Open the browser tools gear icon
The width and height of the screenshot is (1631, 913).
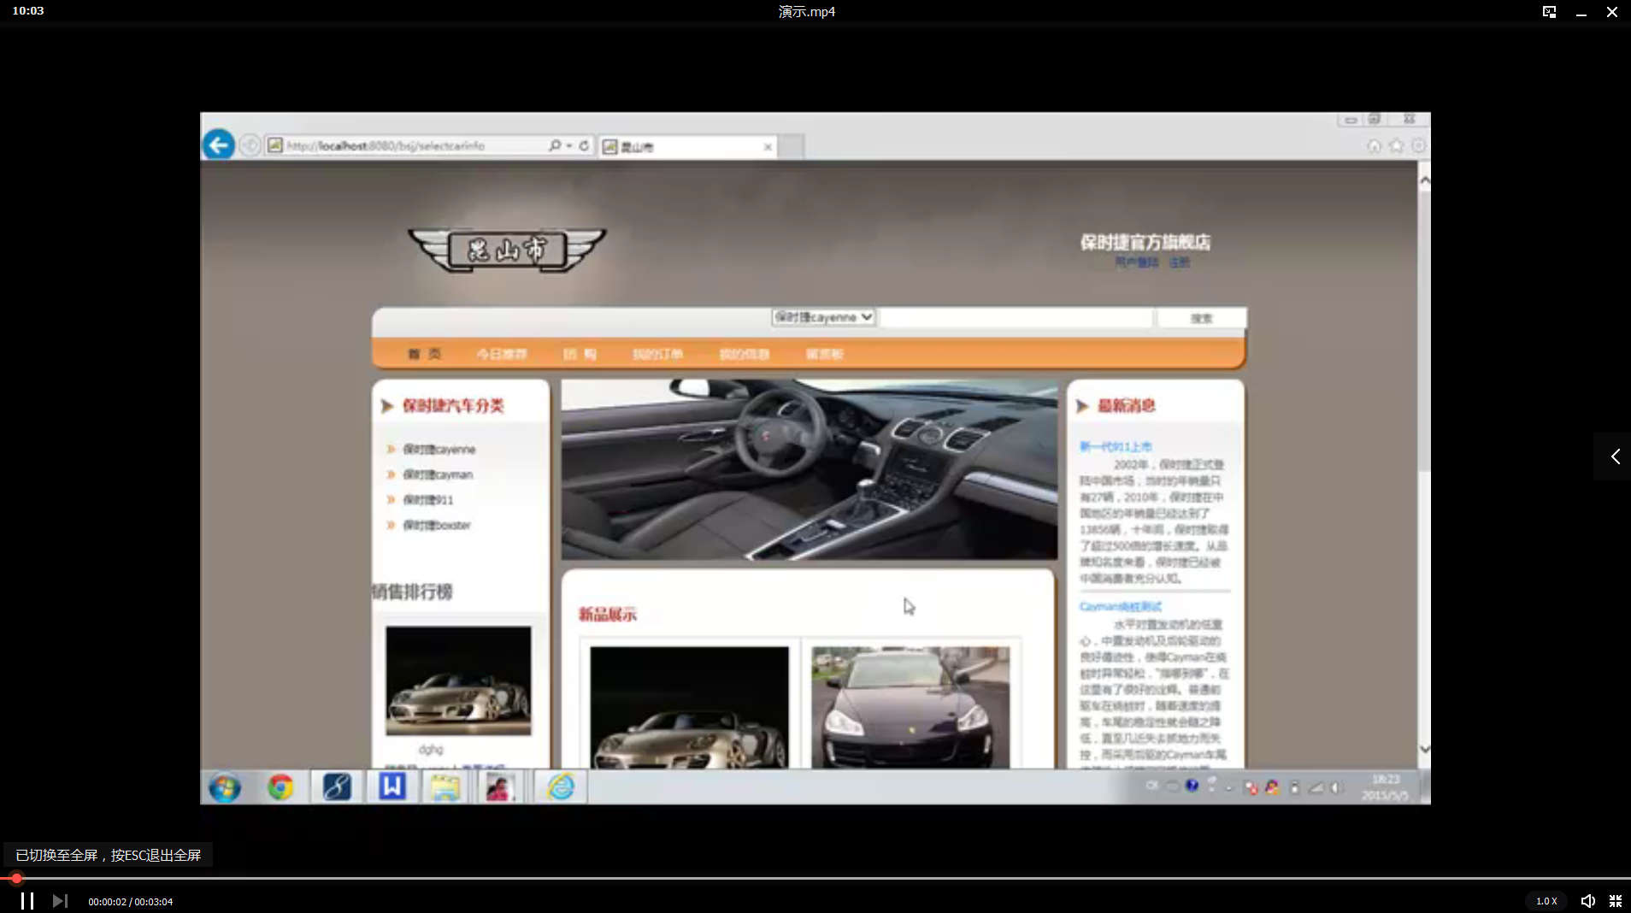[x=1419, y=146]
